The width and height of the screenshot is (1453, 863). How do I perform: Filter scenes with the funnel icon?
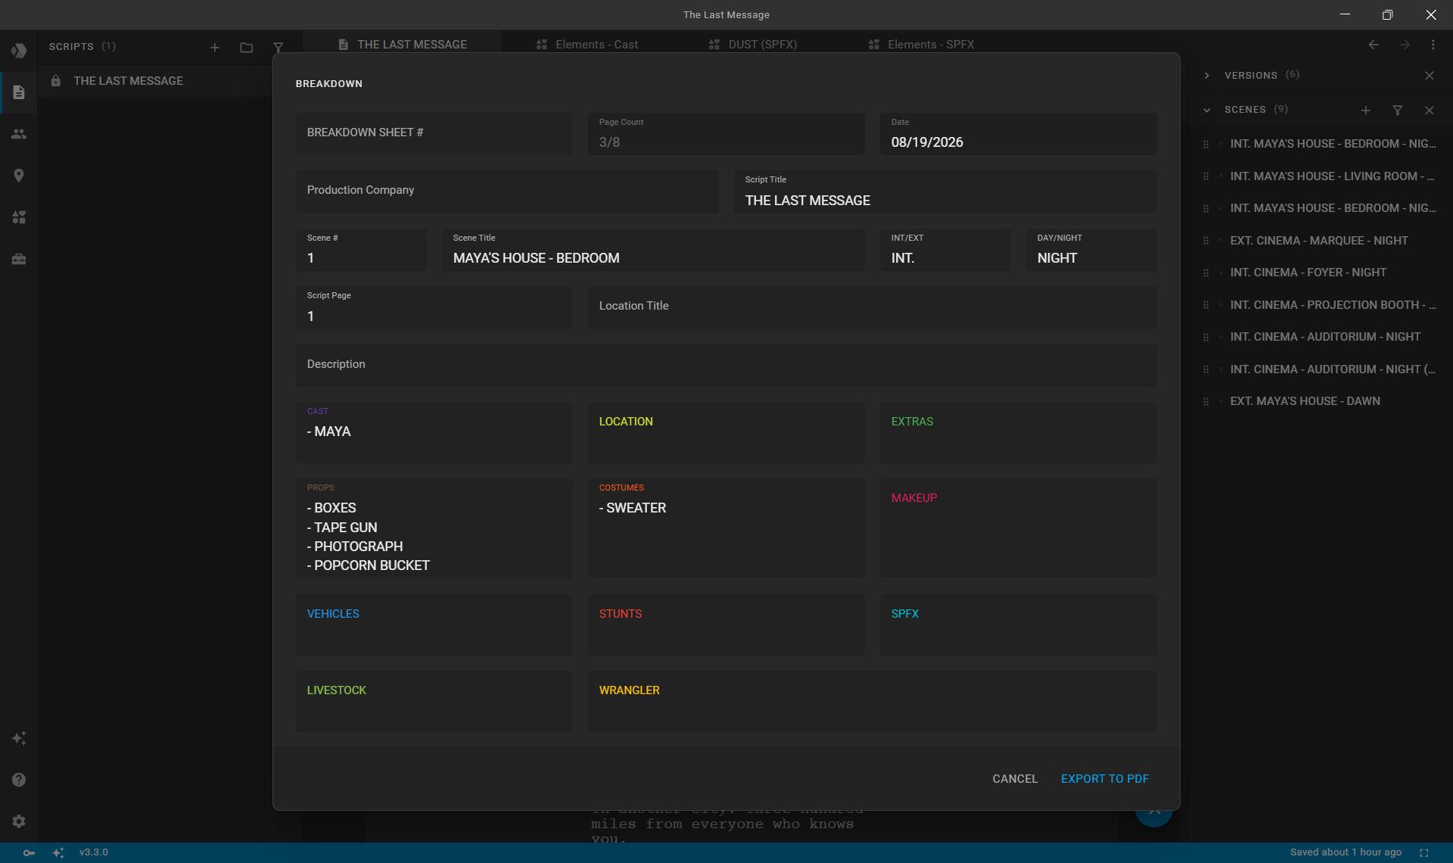coord(1398,111)
